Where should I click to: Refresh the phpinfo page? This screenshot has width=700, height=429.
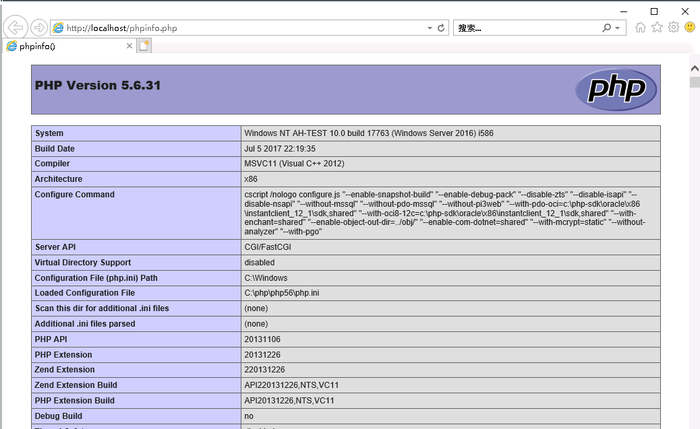(441, 28)
